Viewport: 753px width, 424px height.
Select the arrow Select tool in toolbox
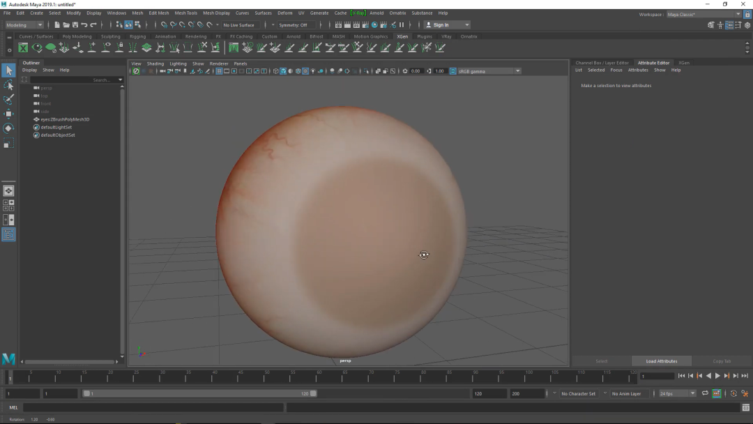(x=8, y=70)
